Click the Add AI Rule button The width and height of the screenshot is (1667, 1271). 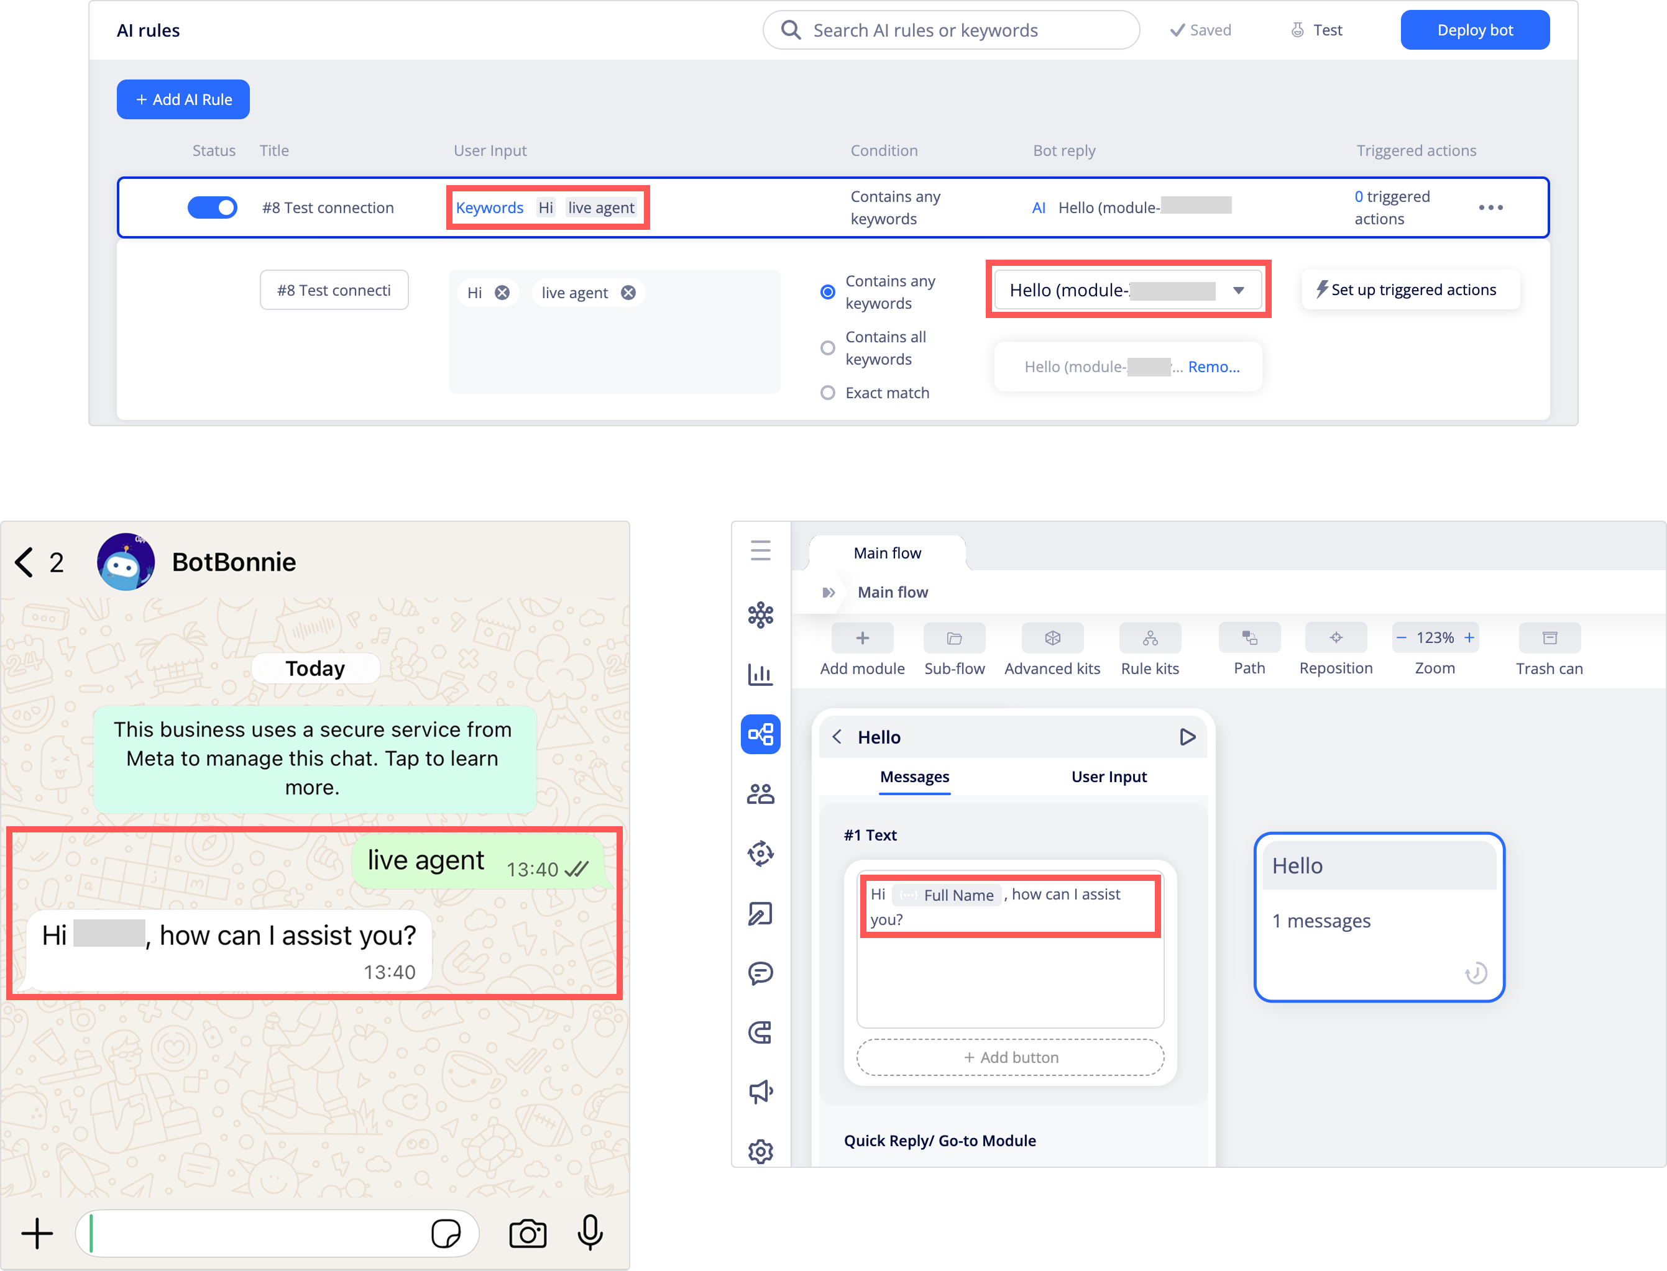(183, 99)
